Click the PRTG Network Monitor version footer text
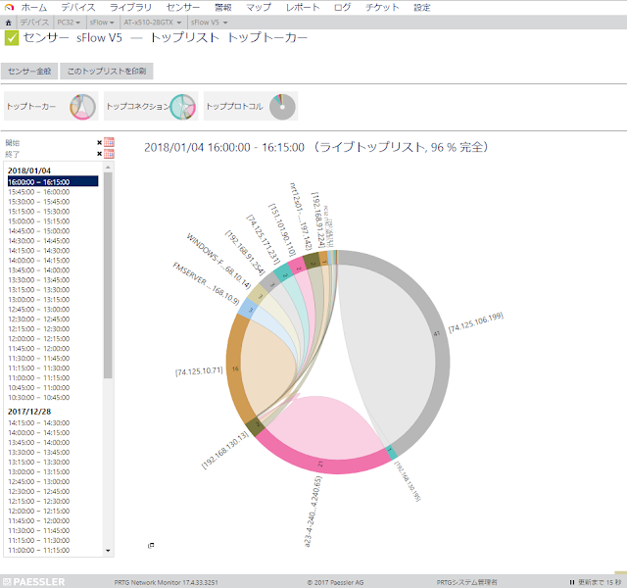Screen dimensions: 627x588 (x=166, y=582)
